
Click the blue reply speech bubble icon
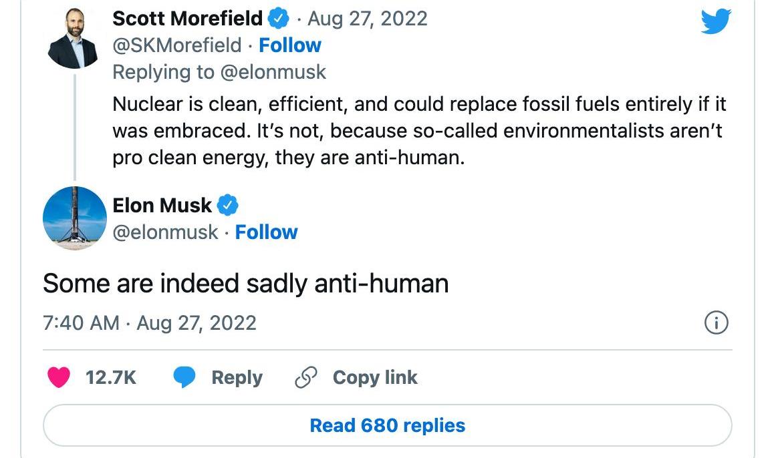(184, 377)
